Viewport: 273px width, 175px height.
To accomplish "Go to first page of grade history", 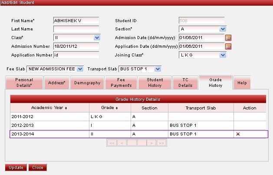I will 112,142.
